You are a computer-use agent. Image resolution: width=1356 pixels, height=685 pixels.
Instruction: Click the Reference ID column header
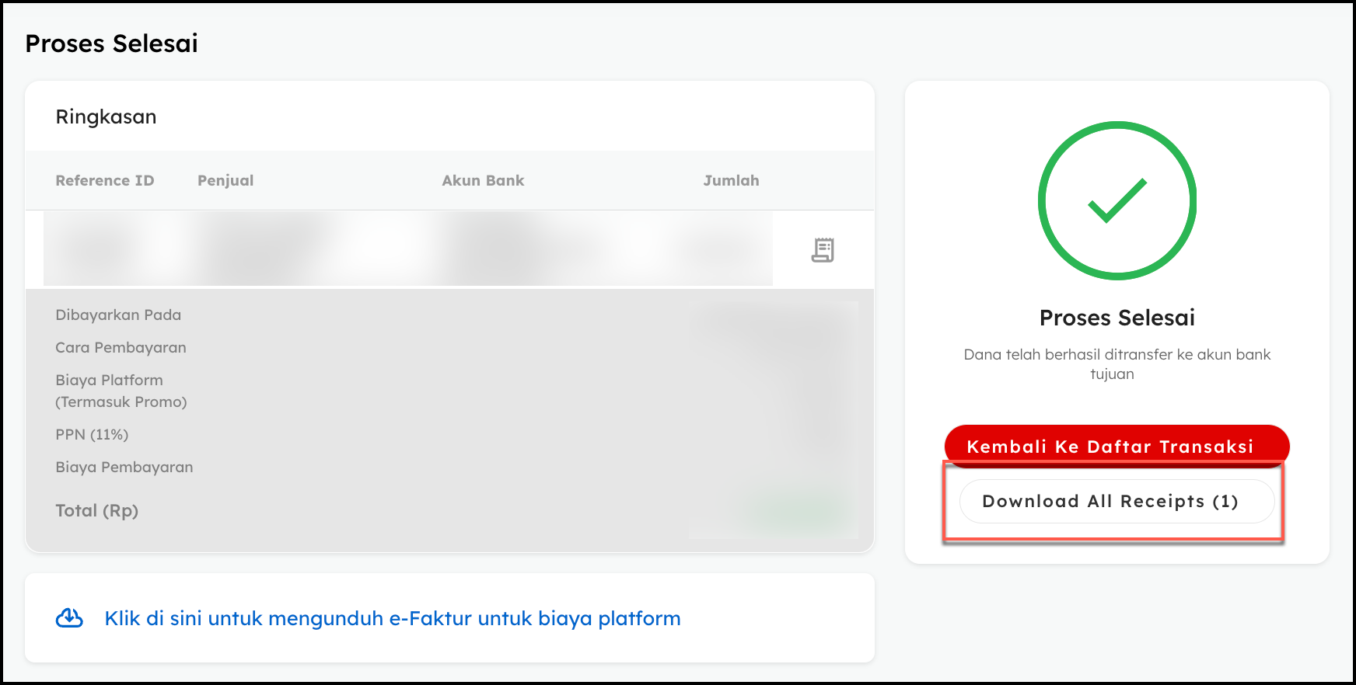(x=105, y=180)
